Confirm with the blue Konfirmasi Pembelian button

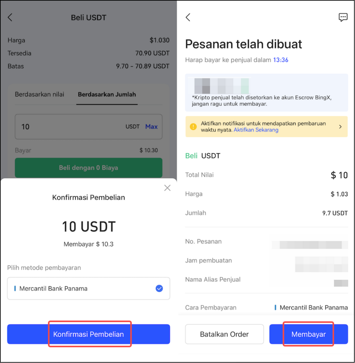[89, 334]
